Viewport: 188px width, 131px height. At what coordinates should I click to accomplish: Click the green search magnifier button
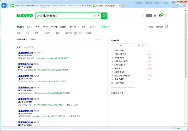click(x=104, y=16)
